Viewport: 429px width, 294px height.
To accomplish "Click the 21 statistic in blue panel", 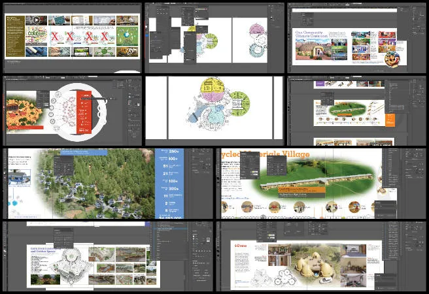I will coord(165,174).
